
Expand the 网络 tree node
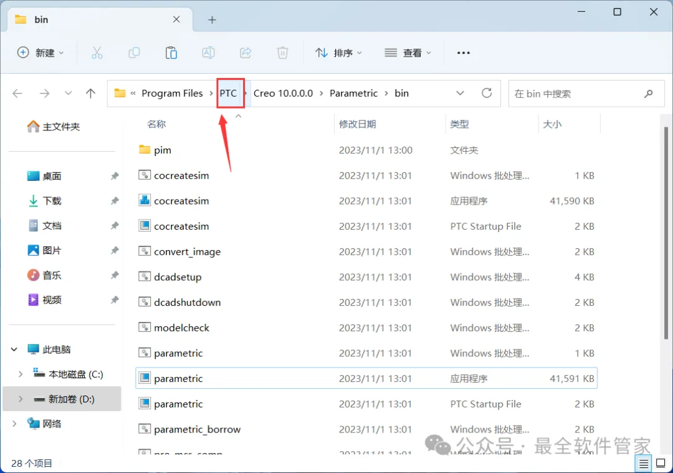coord(14,424)
